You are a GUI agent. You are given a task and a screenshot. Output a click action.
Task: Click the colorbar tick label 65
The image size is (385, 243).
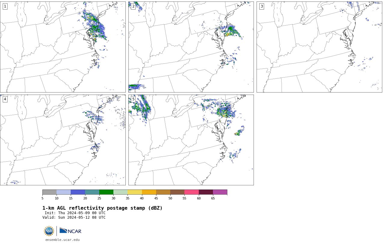(x=213, y=198)
